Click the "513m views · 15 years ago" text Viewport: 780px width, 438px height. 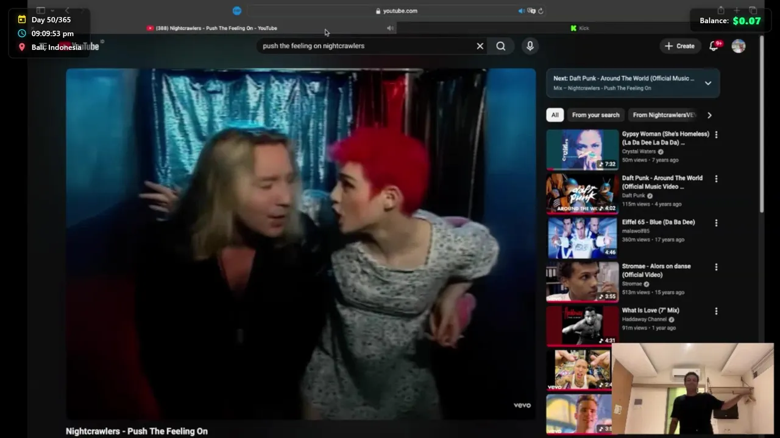click(x=653, y=293)
